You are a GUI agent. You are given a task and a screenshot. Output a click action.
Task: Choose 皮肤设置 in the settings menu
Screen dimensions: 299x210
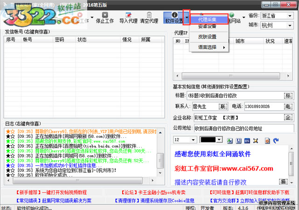point(207,37)
